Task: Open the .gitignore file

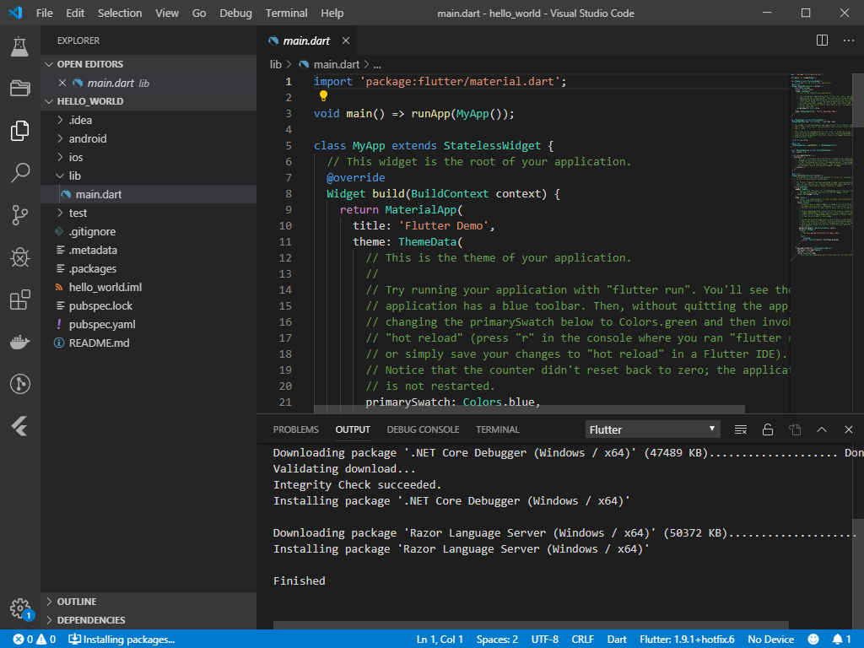Action: click(x=148, y=231)
